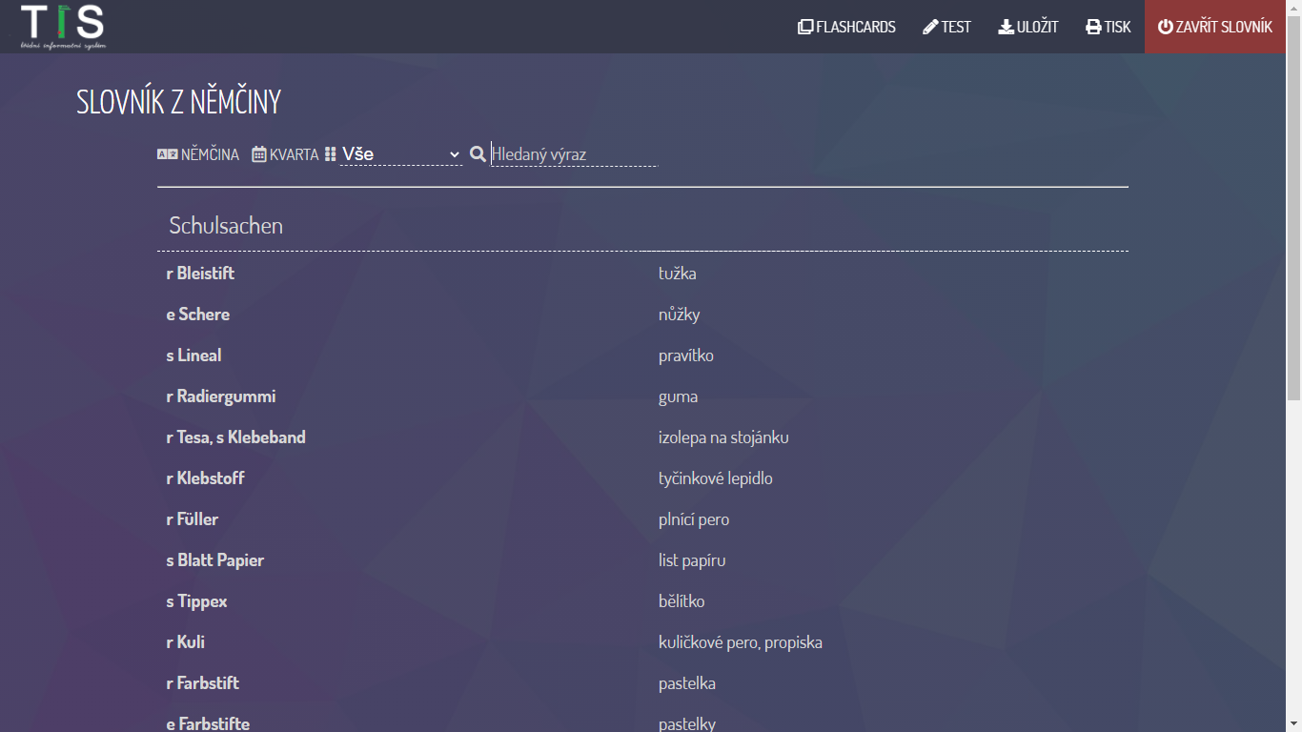Start the vocabulary Test
Viewport: 1302px width, 732px height.
pos(946,27)
